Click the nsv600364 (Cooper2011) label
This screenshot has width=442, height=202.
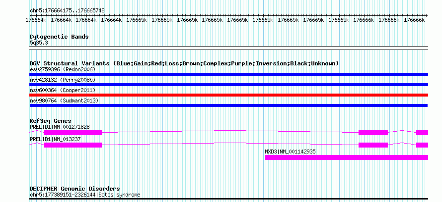(63, 90)
